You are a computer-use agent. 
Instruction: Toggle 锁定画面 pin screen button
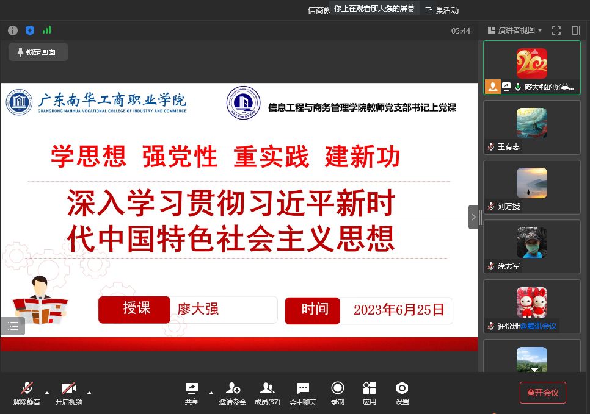click(38, 52)
